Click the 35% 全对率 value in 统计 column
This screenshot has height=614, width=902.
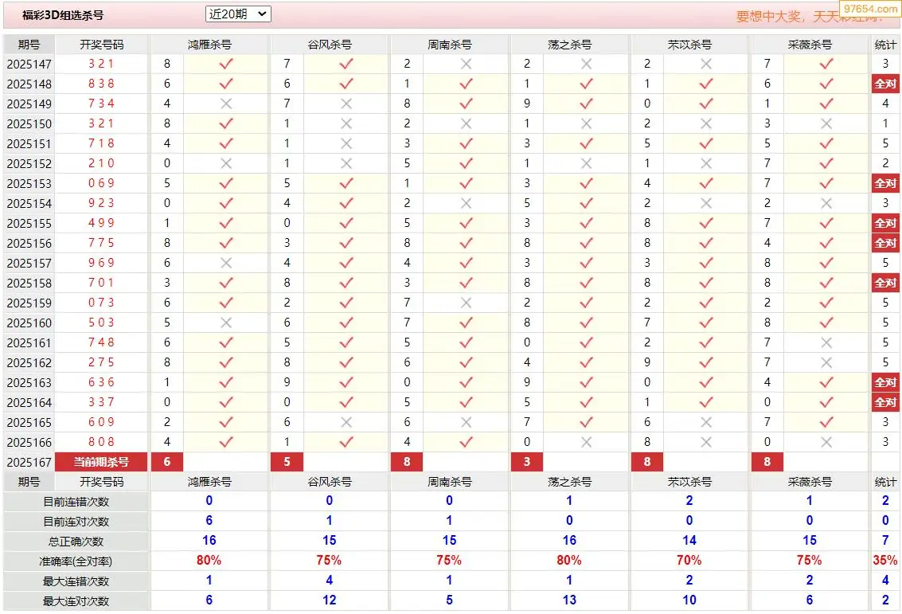pyautogui.click(x=885, y=561)
